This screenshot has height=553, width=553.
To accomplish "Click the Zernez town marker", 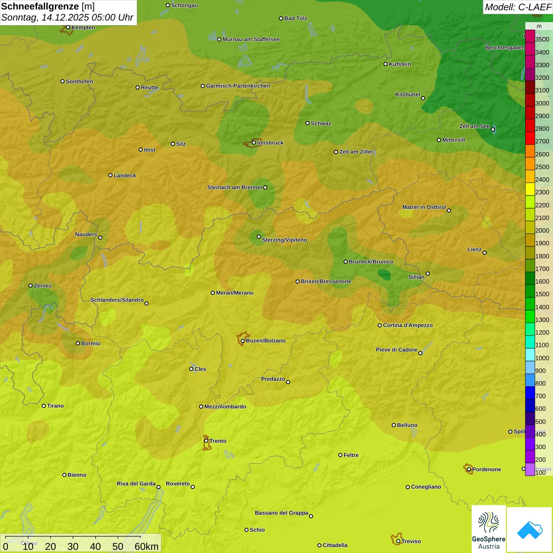I will tap(30, 286).
